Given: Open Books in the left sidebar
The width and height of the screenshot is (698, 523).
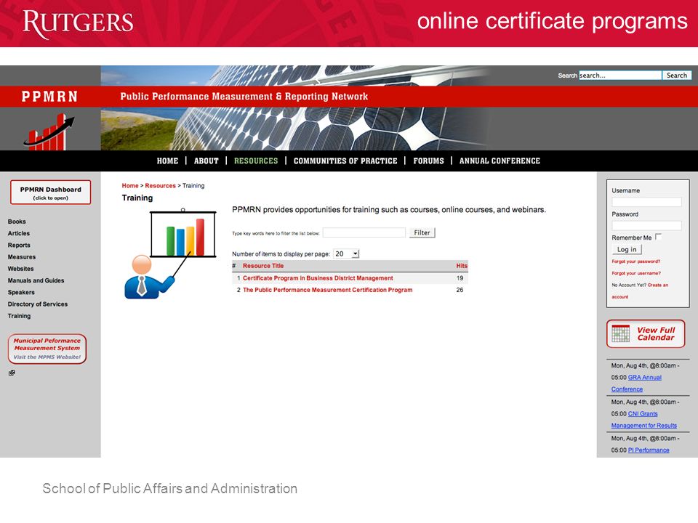Looking at the screenshot, I should click(x=17, y=222).
